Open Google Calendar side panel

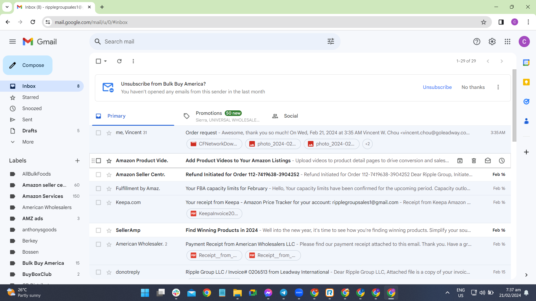point(526,63)
